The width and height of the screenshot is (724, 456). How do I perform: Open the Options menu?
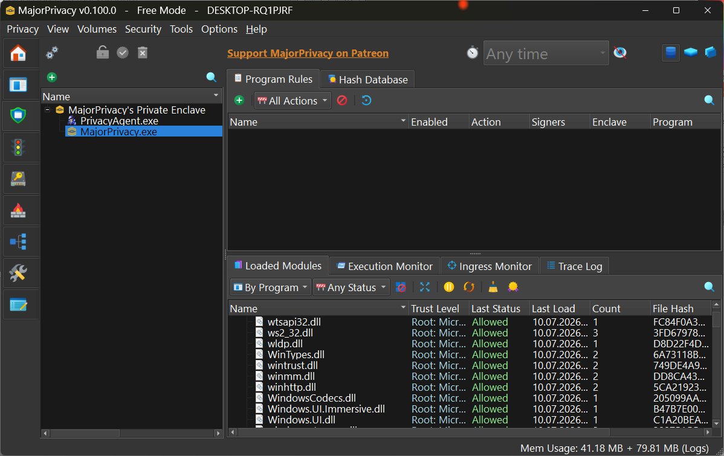[x=219, y=29]
